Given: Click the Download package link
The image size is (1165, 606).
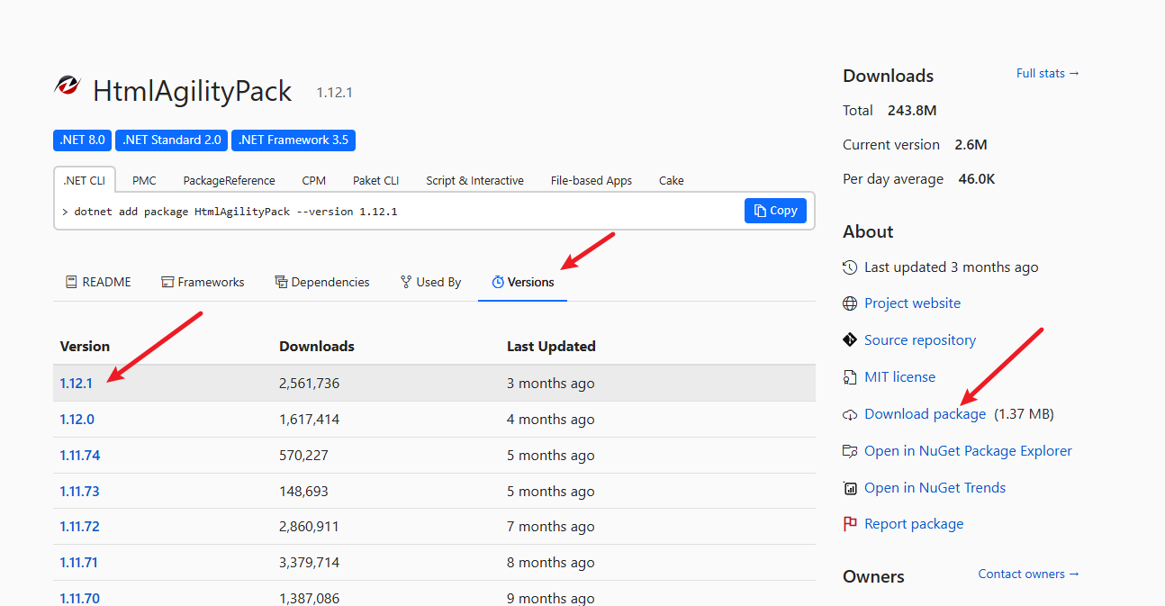Looking at the screenshot, I should (x=925, y=414).
